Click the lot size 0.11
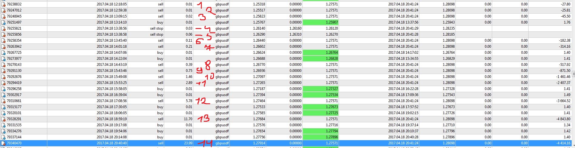Image resolution: width=575 pixels, height=148 pixels. 189,40
